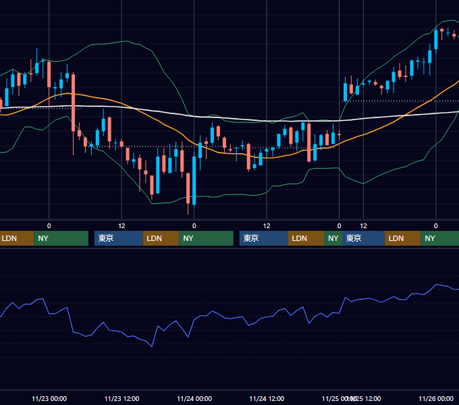Select the 東京 session block covering 11/24 12:00
The width and height of the screenshot is (459, 405).
[263, 238]
